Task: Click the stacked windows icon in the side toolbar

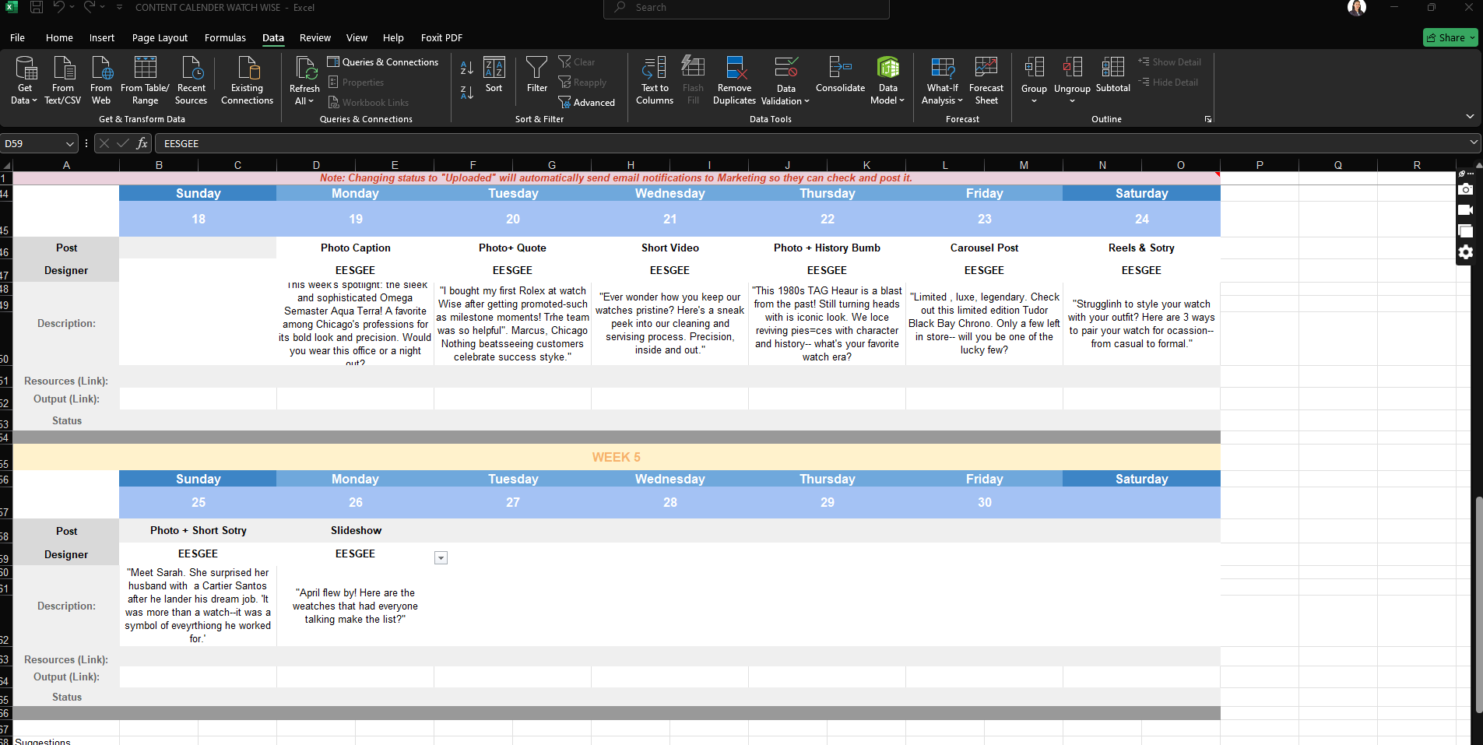Action: [1466, 231]
